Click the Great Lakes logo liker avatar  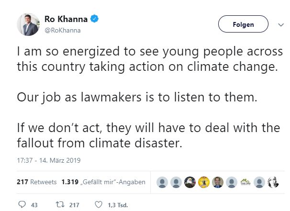(x=246, y=182)
